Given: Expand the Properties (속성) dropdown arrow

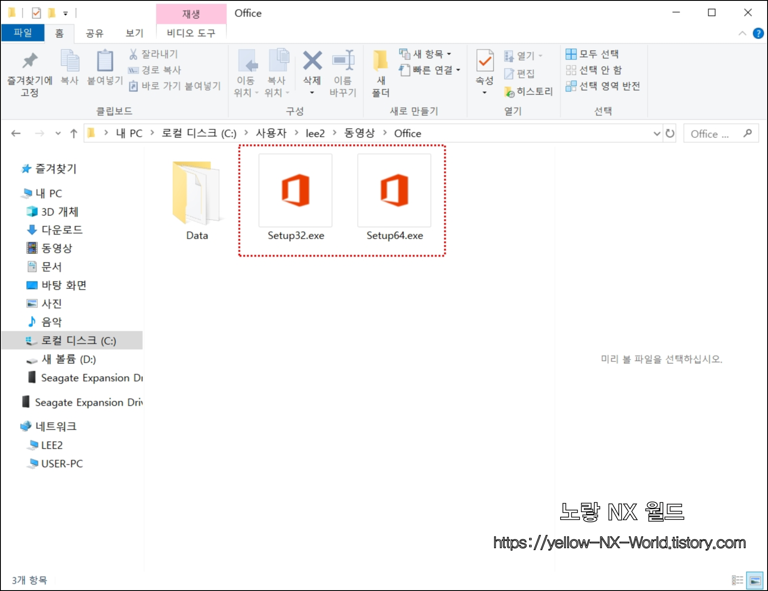Looking at the screenshot, I should [x=485, y=93].
